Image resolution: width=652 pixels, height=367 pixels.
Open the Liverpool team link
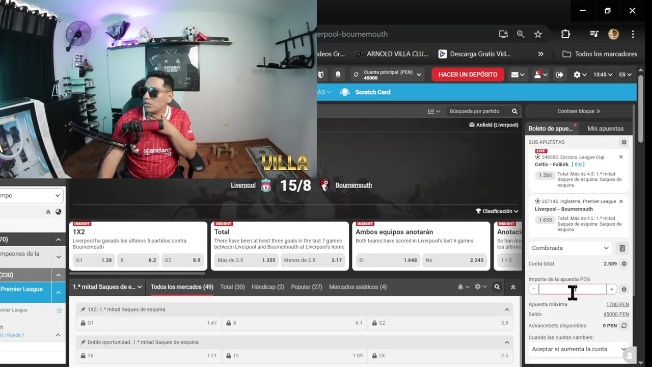243,185
